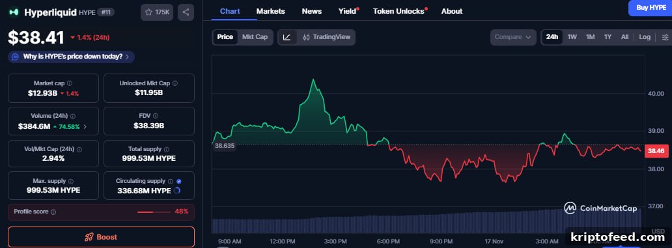The image size is (672, 248).
Task: Click the share icon button
Action: [186, 12]
